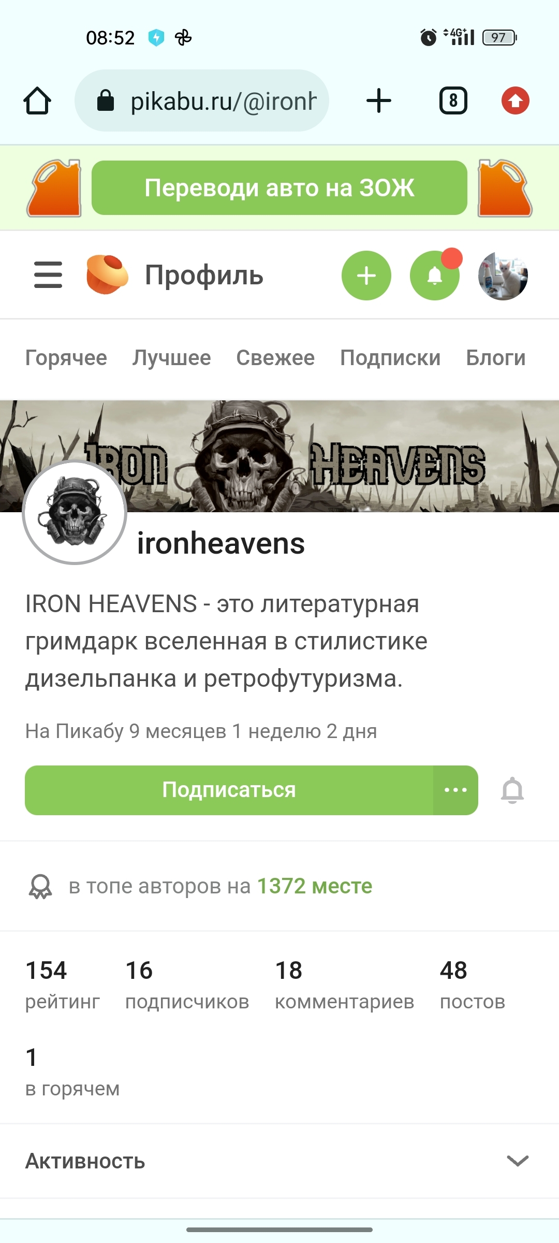Open the Блоги tab
559x1243 pixels.
(x=496, y=358)
